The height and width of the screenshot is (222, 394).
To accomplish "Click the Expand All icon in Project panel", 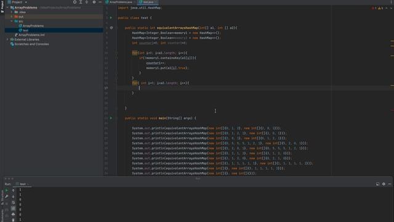I will pos(81,2).
